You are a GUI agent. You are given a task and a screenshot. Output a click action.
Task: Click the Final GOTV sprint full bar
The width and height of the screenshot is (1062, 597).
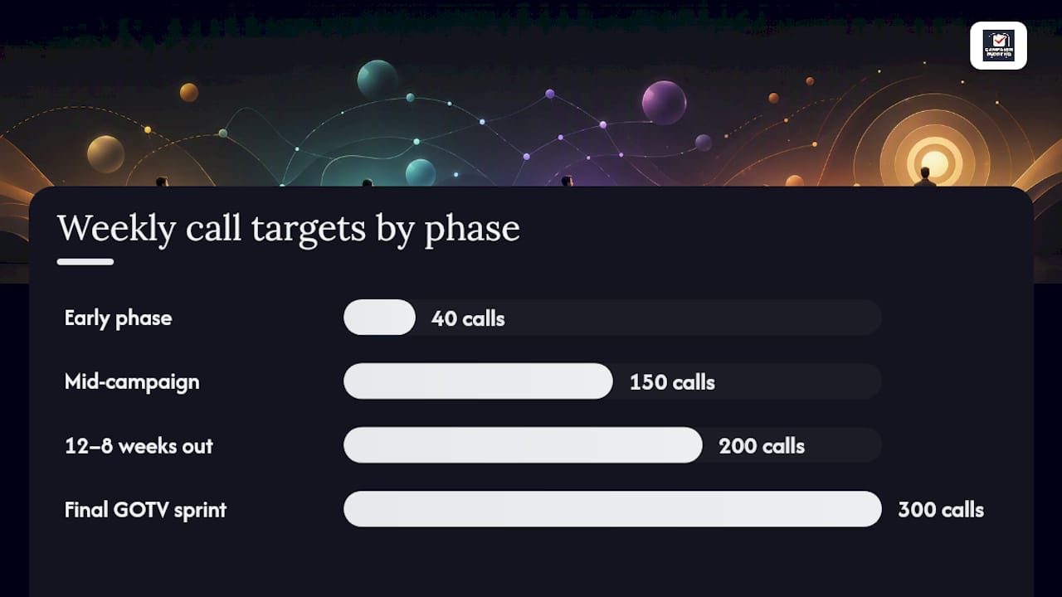click(x=612, y=509)
